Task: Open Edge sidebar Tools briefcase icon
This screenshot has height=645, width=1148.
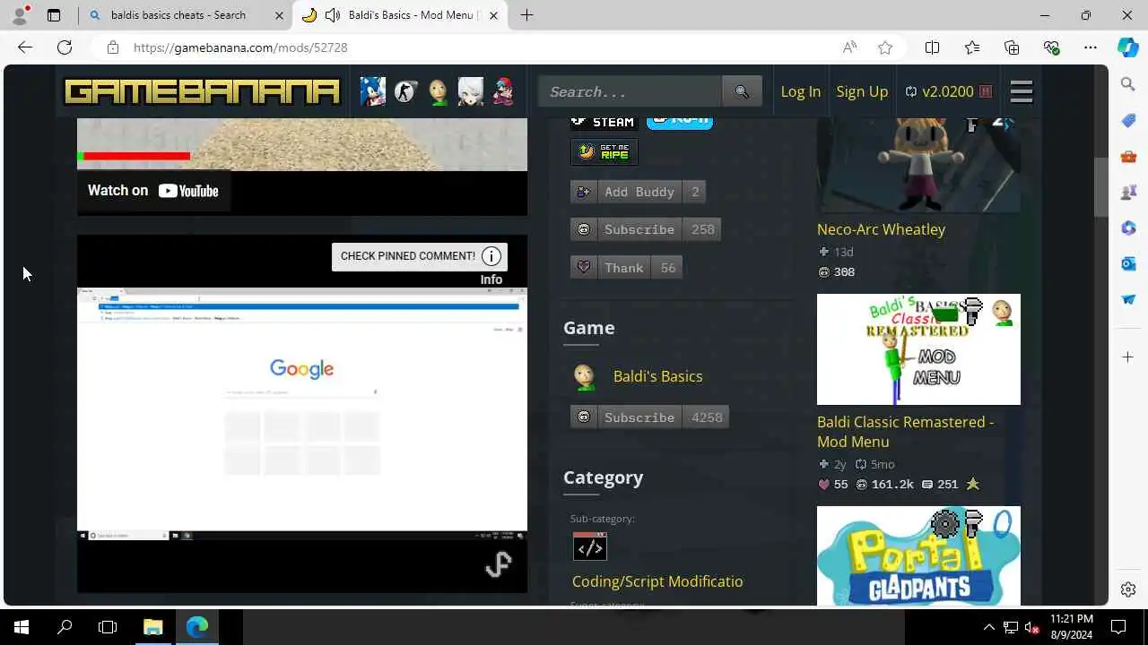Action: pyautogui.click(x=1128, y=157)
